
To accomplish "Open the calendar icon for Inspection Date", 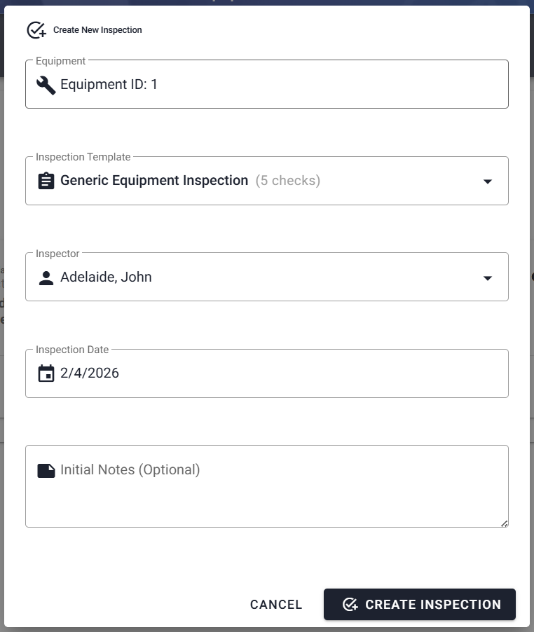I will (x=46, y=373).
